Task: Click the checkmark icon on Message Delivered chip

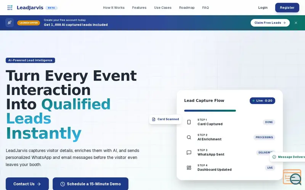Action: click(x=274, y=157)
